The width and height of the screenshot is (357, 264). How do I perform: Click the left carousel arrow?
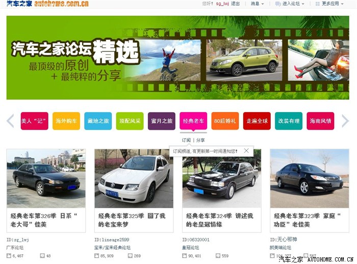pos(10,121)
